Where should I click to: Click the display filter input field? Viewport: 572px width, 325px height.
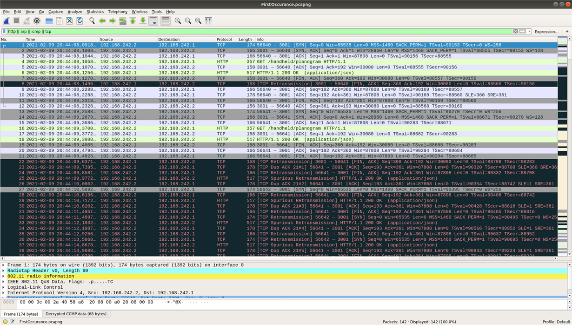[259, 32]
